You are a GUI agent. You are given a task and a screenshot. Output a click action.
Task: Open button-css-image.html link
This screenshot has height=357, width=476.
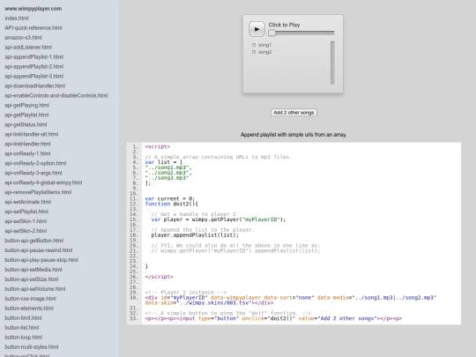30,299
